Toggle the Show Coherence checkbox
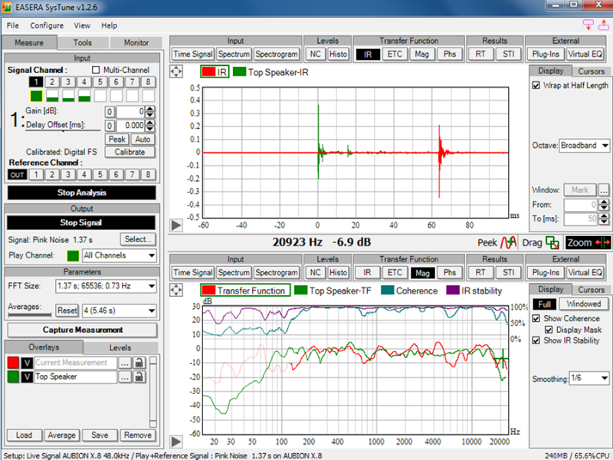This screenshot has width=613, height=460. point(536,318)
